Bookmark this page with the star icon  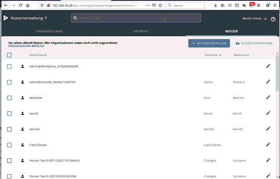[154, 6]
